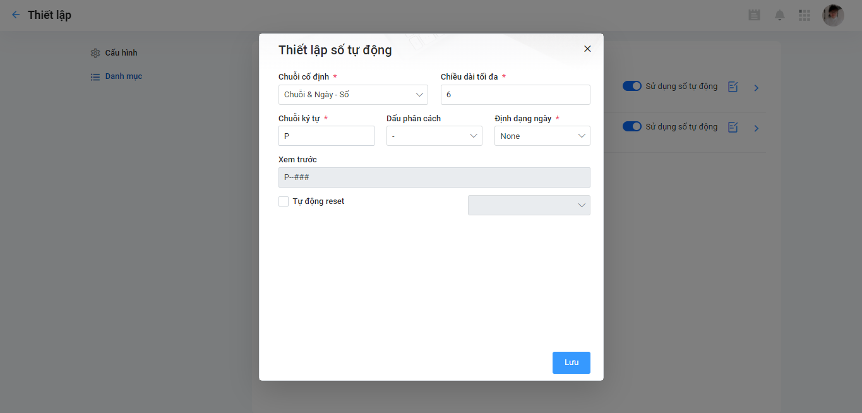Close the Thiết lập số tự động dialog
The width and height of the screenshot is (862, 413).
pos(587,49)
